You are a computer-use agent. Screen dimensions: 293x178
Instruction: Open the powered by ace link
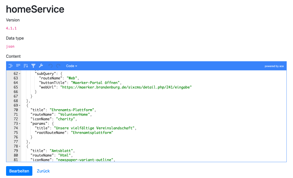[x=274, y=66]
